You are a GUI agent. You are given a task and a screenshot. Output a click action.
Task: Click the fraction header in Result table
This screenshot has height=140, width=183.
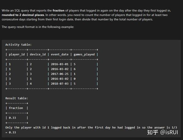tap(16, 108)
